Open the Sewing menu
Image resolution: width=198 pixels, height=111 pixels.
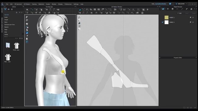pyautogui.click(x=34, y=4)
